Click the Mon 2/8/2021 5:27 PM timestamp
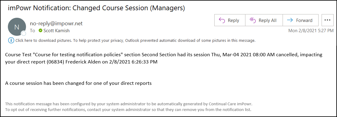The height and width of the screenshot is (117, 337). [311, 31]
